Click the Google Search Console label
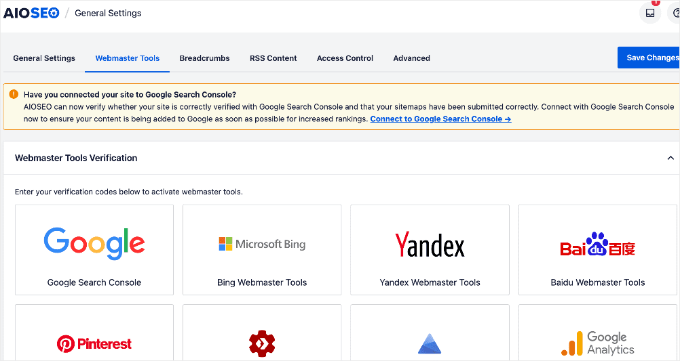The width and height of the screenshot is (680, 361). (x=94, y=282)
